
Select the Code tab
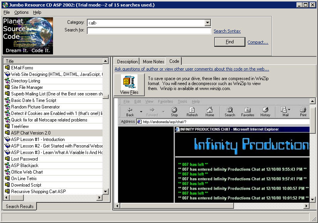tap(174, 61)
